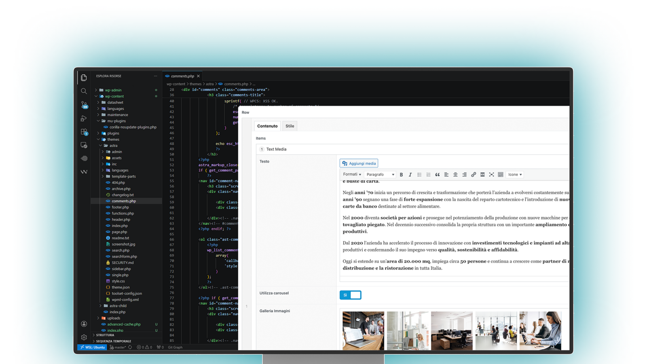Open screenshot.jpg in the file tree
647x364 pixels.
[x=123, y=244]
